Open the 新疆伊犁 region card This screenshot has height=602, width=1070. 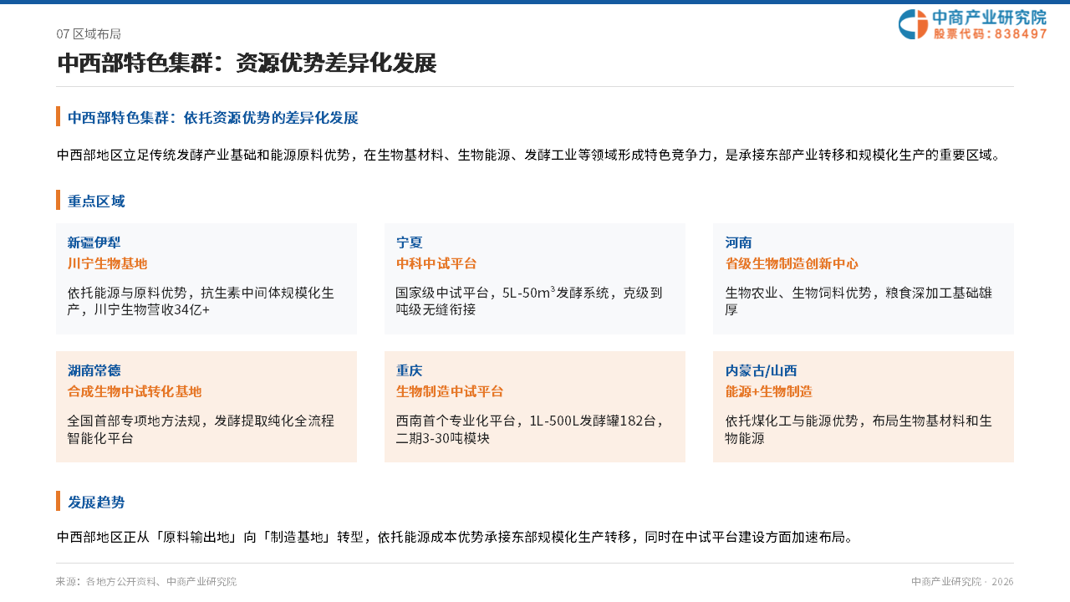coord(206,279)
